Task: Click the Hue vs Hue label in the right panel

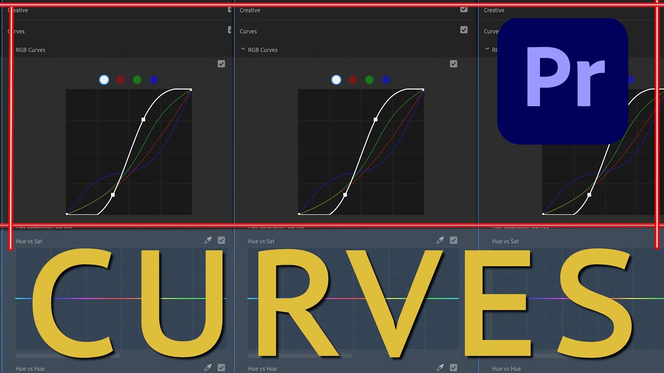Action: click(x=506, y=369)
